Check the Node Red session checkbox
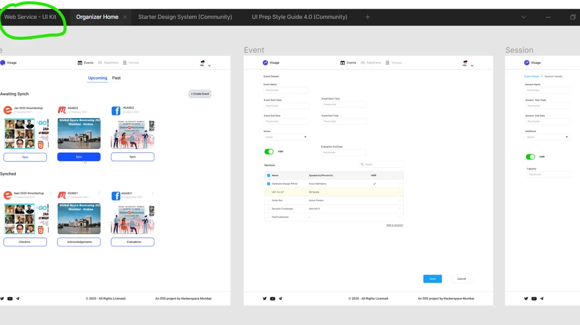The width and height of the screenshot is (580, 325). click(x=269, y=200)
